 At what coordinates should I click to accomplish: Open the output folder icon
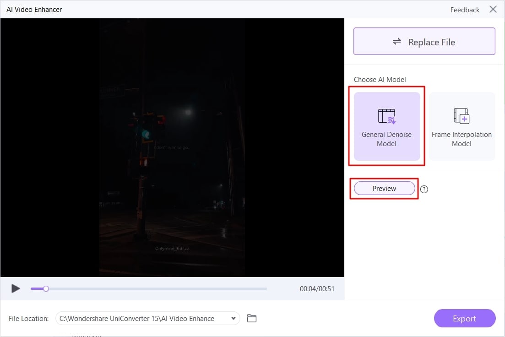(251, 318)
